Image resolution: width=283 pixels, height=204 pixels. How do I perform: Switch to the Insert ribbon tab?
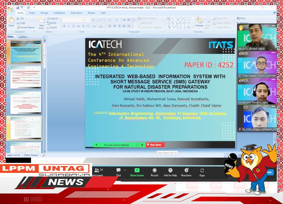point(32,13)
